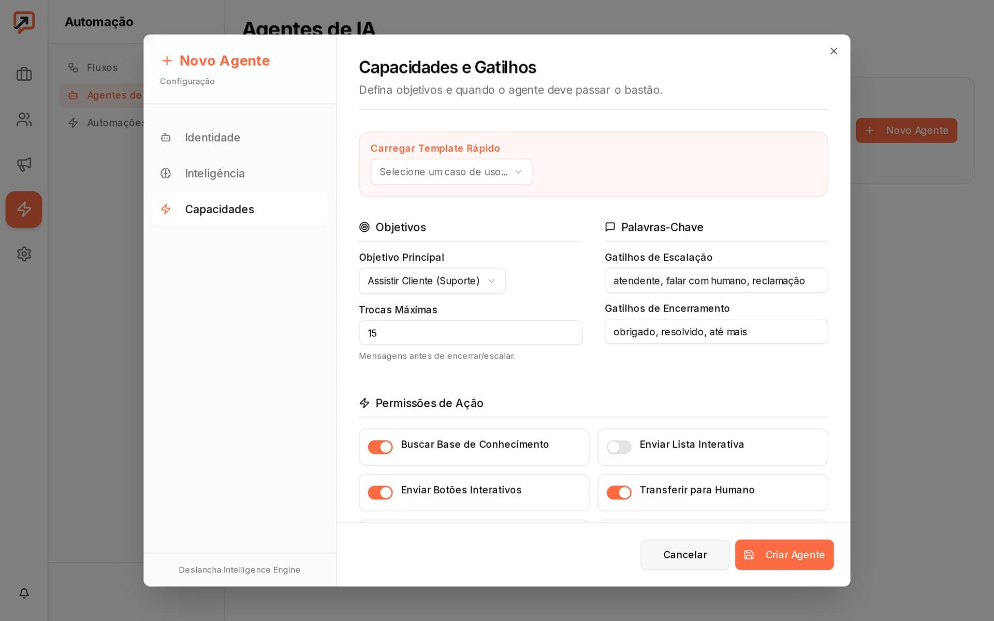Open the Objetivo Principal dropdown
Viewport: 994px width, 621px height.
pos(432,281)
